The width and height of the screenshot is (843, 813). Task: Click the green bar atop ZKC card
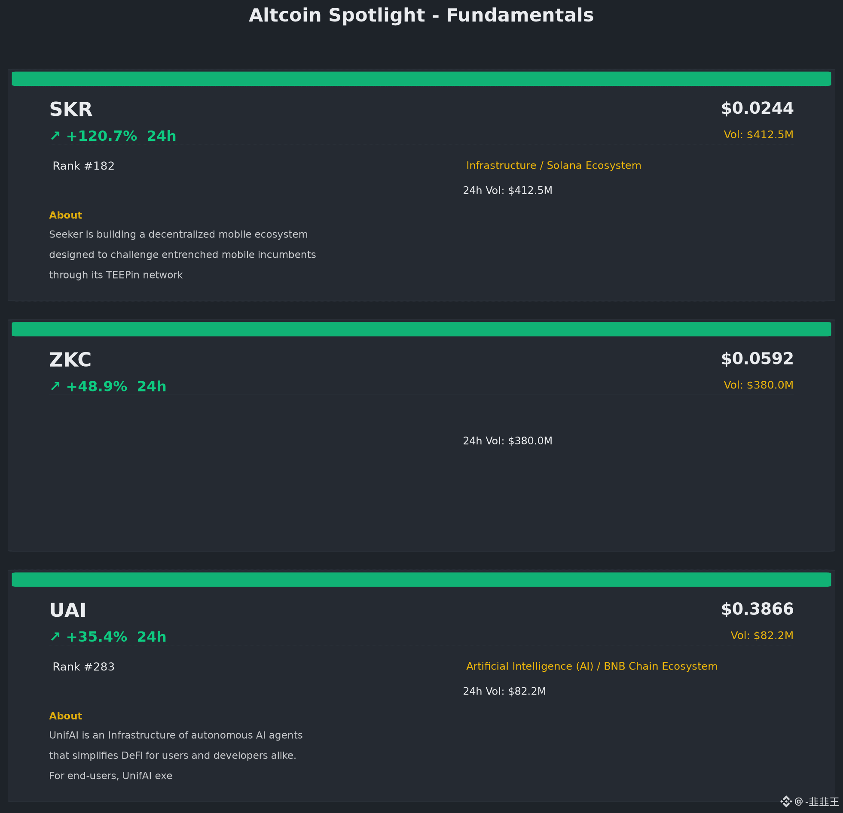coord(421,329)
